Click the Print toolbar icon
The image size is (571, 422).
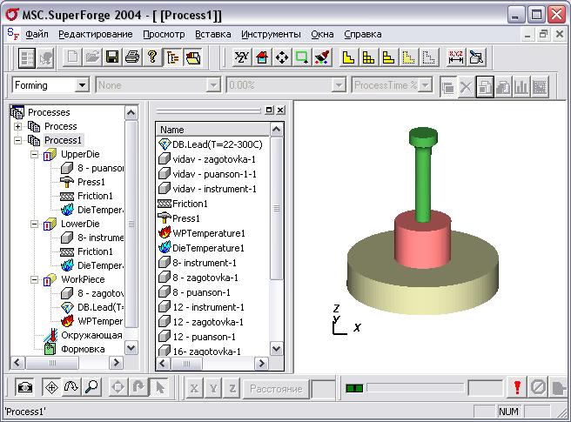point(131,57)
